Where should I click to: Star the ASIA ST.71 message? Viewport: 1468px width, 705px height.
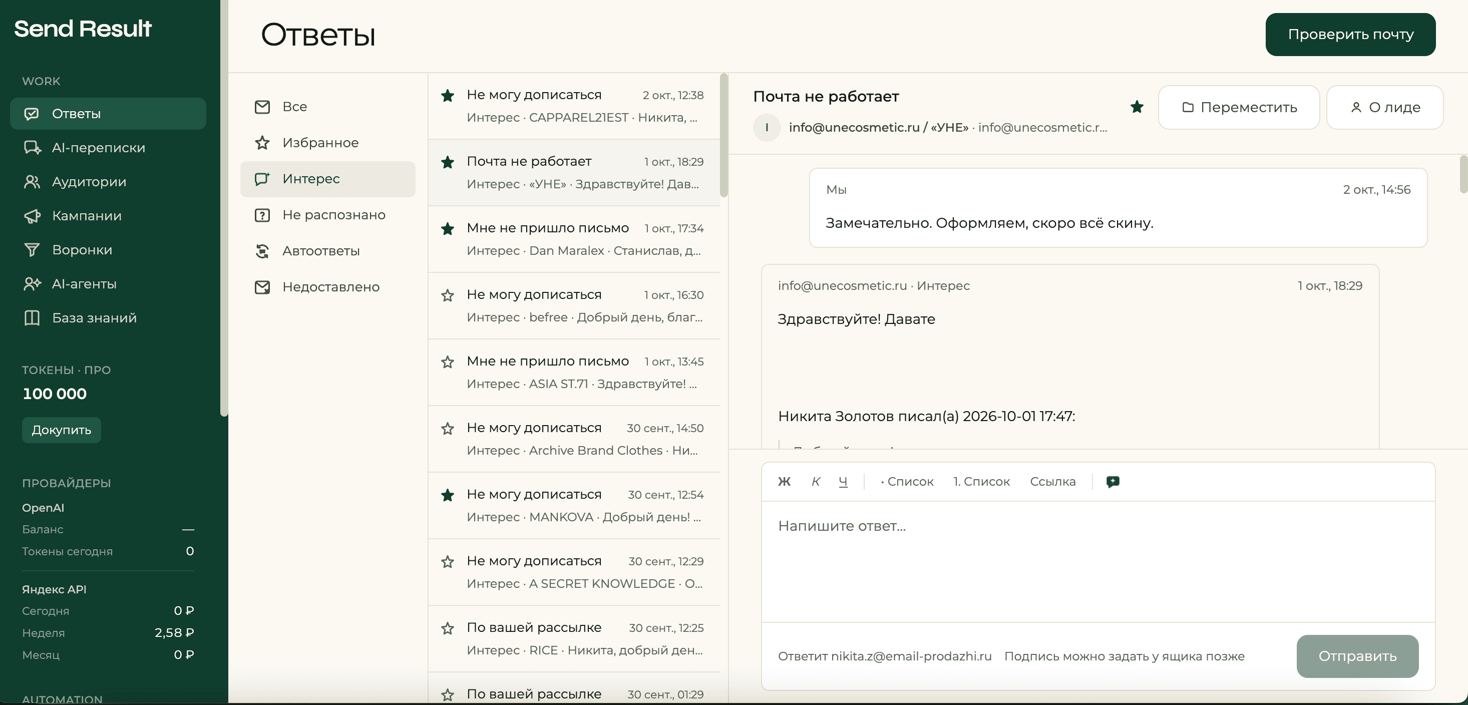tap(447, 362)
